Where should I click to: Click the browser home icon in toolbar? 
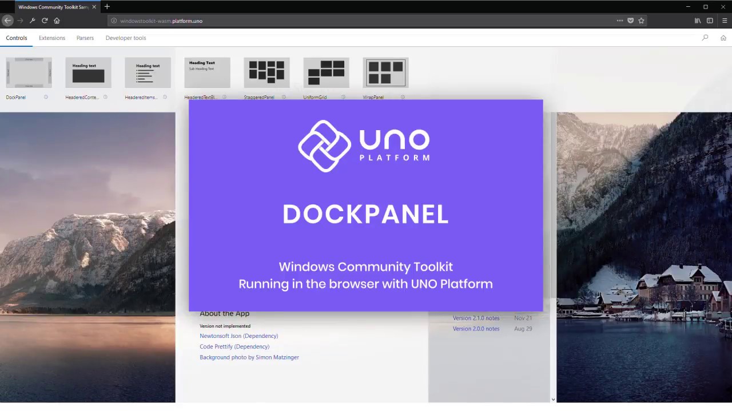(57, 21)
